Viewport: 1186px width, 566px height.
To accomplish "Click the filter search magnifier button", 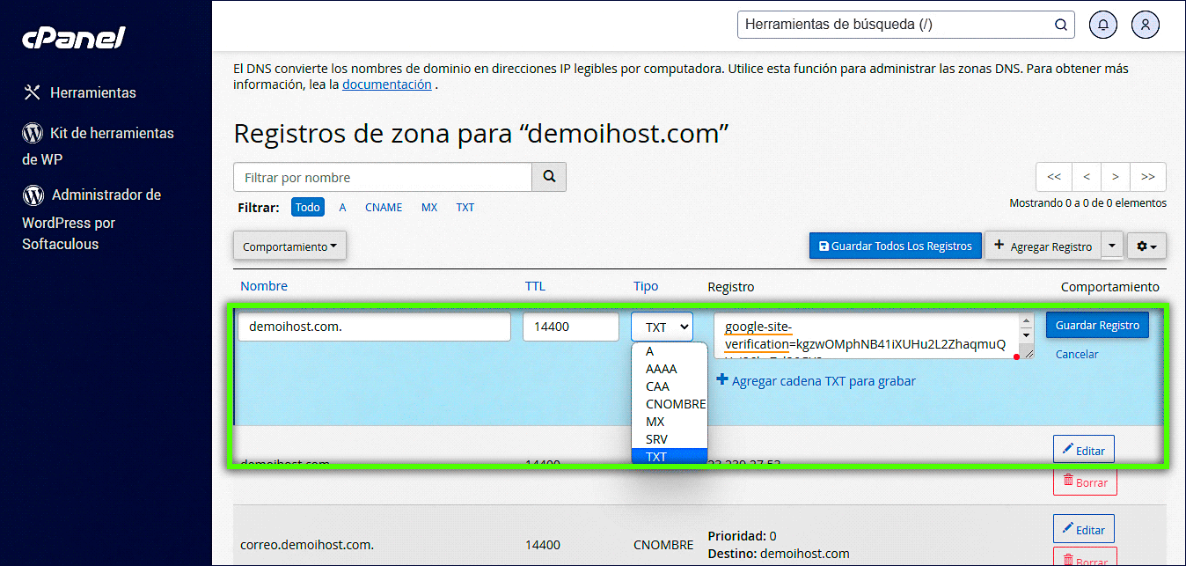I will pos(549,177).
